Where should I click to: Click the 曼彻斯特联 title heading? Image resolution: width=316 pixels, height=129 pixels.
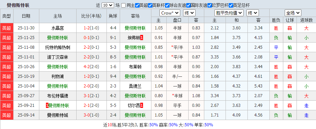(18, 6)
